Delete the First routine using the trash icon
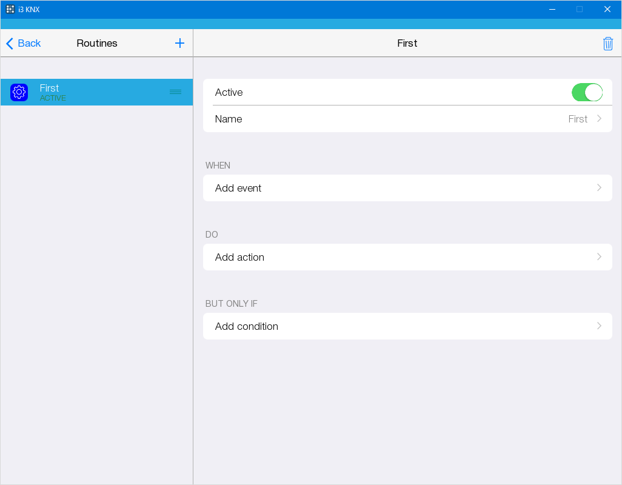Screen dimensions: 622x485 (608, 43)
